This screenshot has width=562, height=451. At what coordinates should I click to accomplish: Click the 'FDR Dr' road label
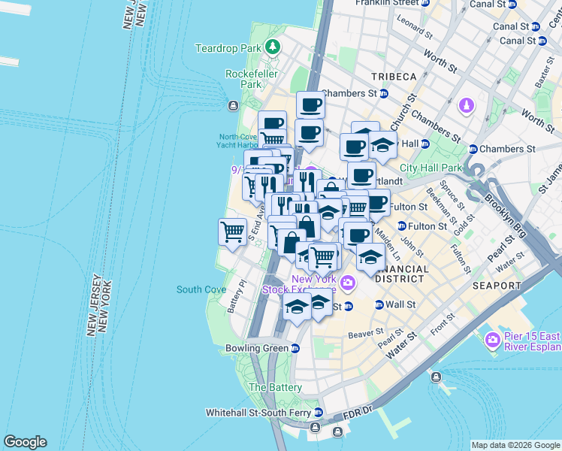(x=358, y=413)
